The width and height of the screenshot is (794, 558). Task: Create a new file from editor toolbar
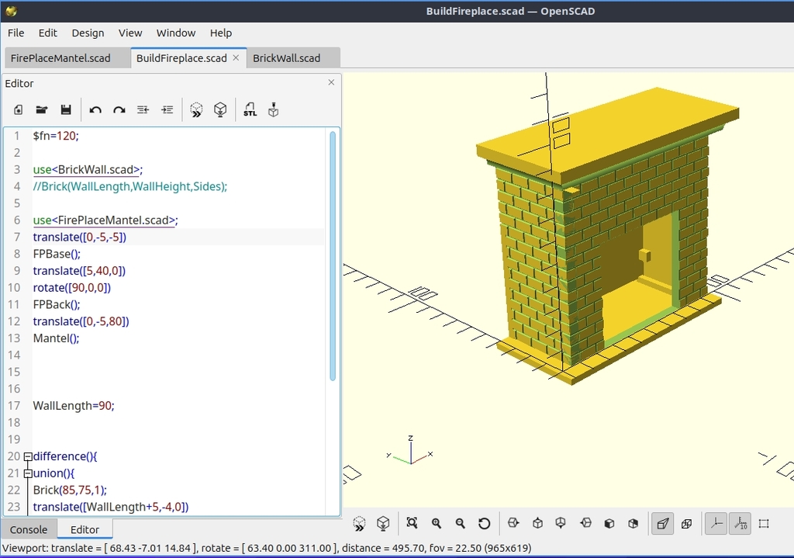point(19,109)
